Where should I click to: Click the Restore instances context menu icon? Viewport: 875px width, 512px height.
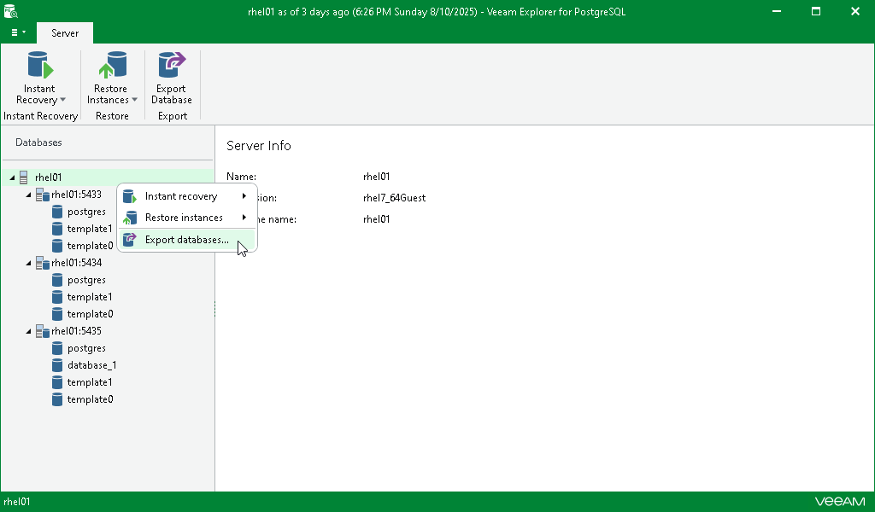[130, 218]
